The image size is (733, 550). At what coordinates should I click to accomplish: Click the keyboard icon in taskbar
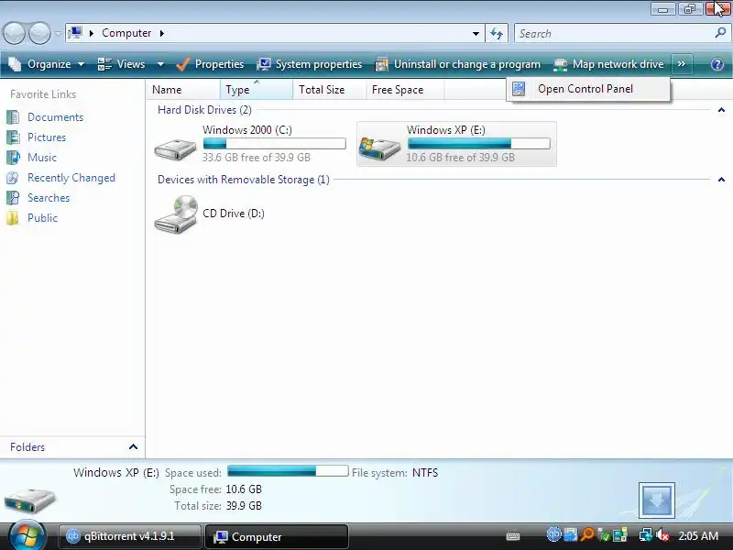click(513, 536)
